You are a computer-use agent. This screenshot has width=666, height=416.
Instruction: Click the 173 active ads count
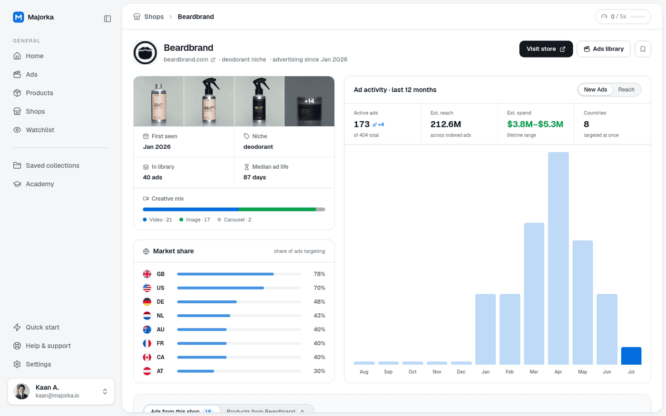tap(362, 124)
